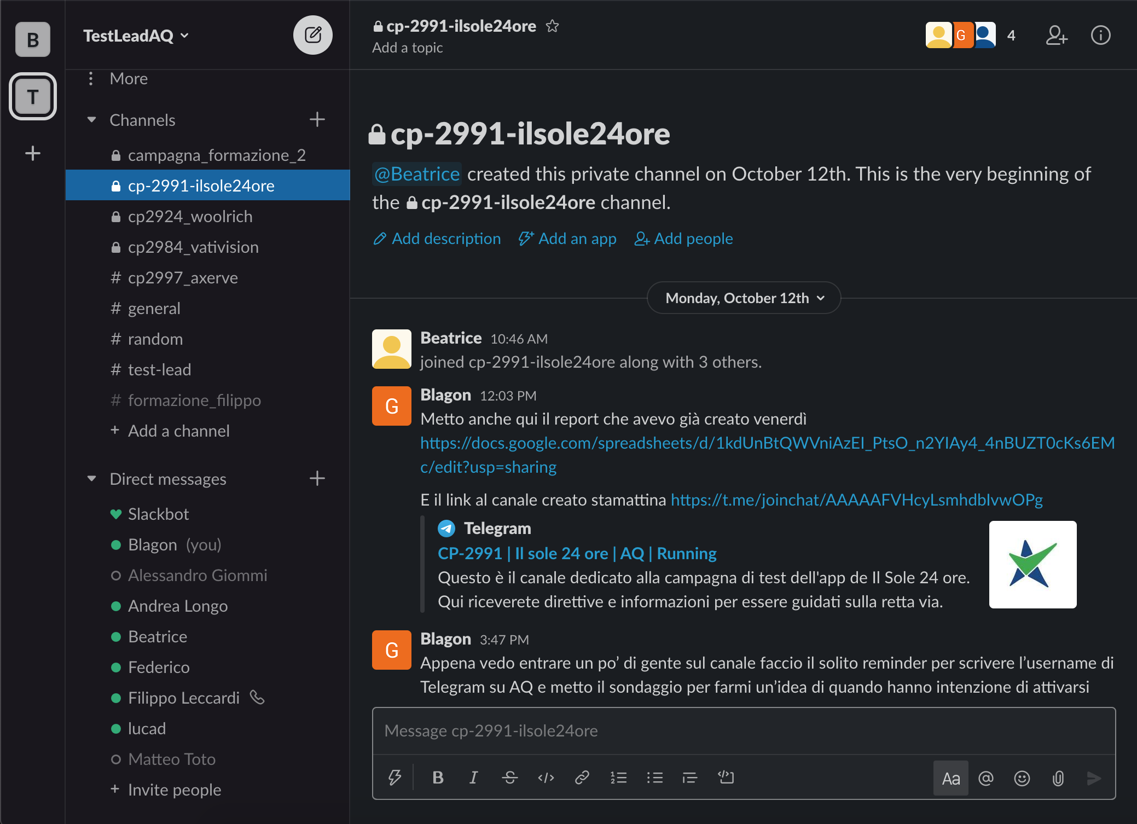Insert a bulleted list
The image size is (1137, 824).
point(654,777)
